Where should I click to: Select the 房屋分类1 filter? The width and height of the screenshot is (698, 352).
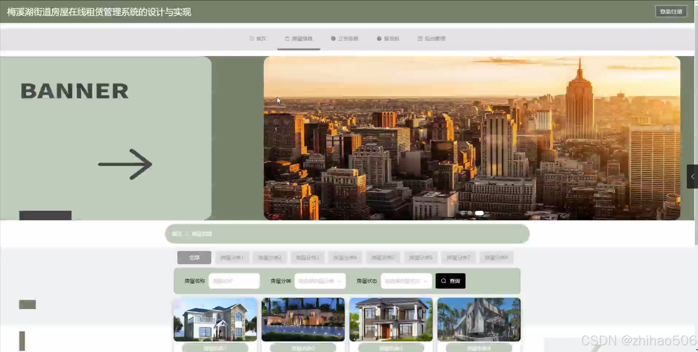pyautogui.click(x=232, y=257)
